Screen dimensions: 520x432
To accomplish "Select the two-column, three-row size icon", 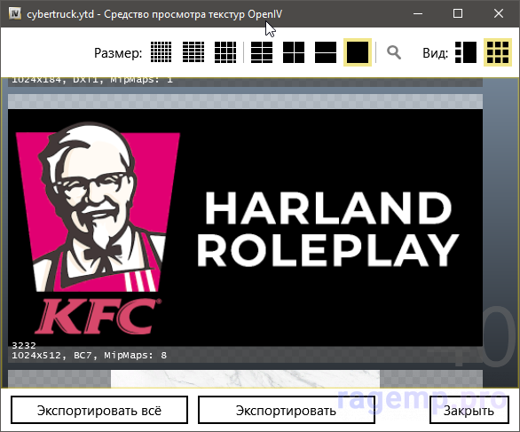I will [262, 52].
